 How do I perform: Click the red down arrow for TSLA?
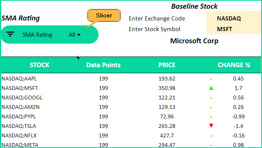point(211,126)
